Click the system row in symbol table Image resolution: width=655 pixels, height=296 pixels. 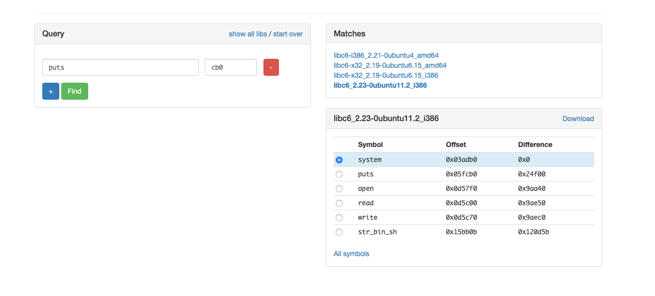[464, 159]
